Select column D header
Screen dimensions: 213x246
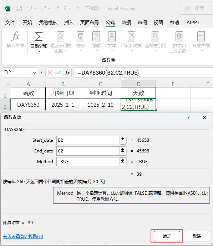coord(138,84)
